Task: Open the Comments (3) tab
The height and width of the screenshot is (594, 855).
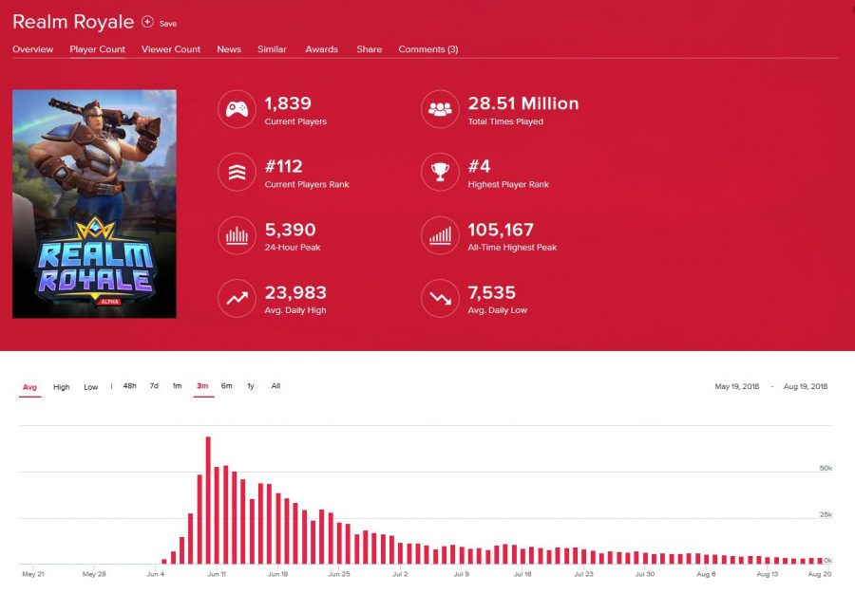Action: (x=427, y=49)
